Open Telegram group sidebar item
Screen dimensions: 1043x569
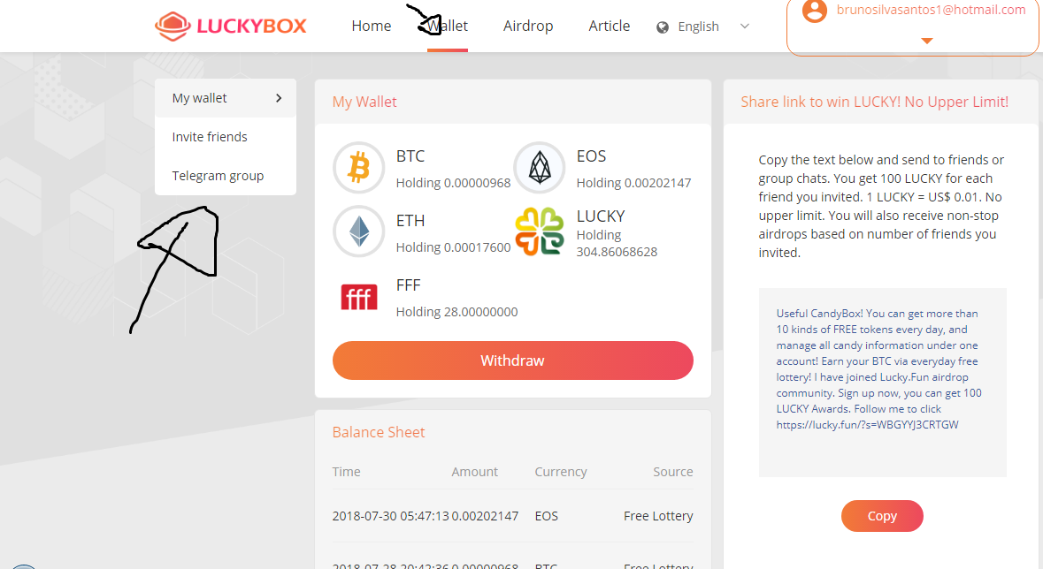click(226, 176)
